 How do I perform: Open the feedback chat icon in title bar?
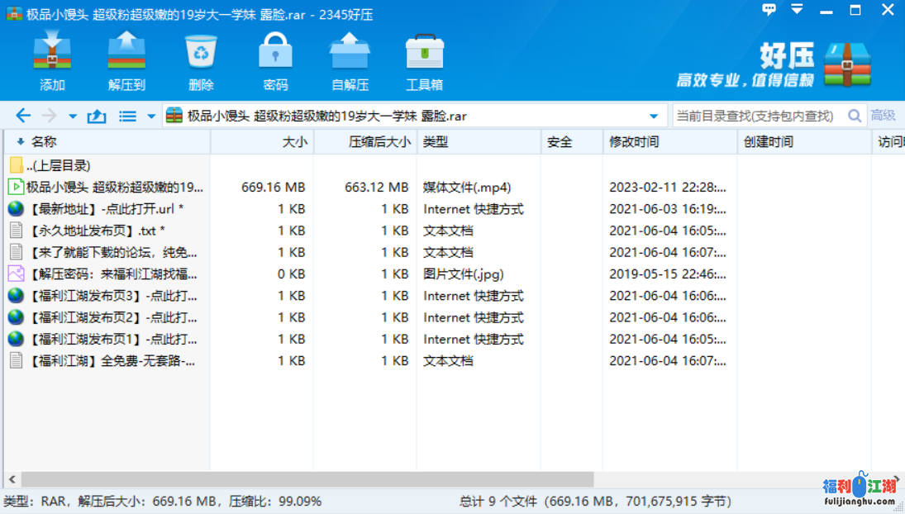tap(769, 10)
